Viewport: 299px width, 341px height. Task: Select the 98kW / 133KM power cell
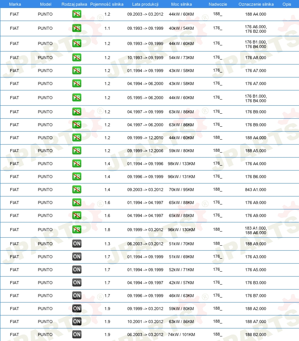181,164
